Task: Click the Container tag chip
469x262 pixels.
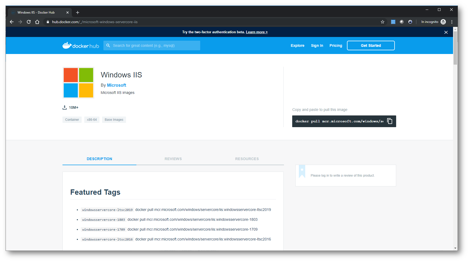Action: 72,120
